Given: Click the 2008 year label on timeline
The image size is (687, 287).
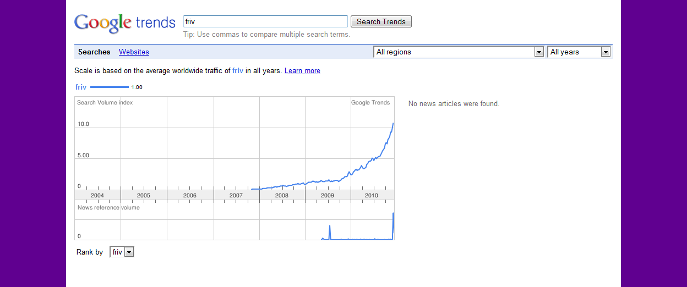Looking at the screenshot, I should pyautogui.click(x=281, y=195).
